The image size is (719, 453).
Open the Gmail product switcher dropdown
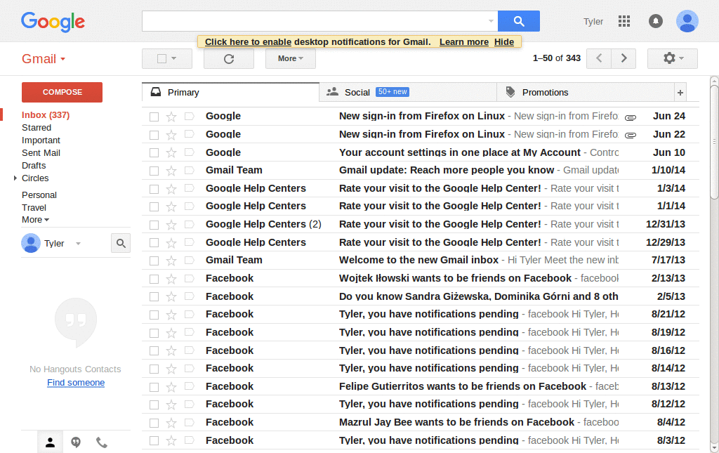tap(44, 59)
